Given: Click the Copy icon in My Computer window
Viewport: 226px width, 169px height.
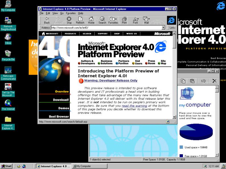Looking at the screenshot, I should click(x=183, y=81).
